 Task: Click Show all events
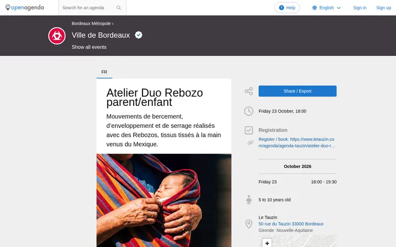coord(89,47)
